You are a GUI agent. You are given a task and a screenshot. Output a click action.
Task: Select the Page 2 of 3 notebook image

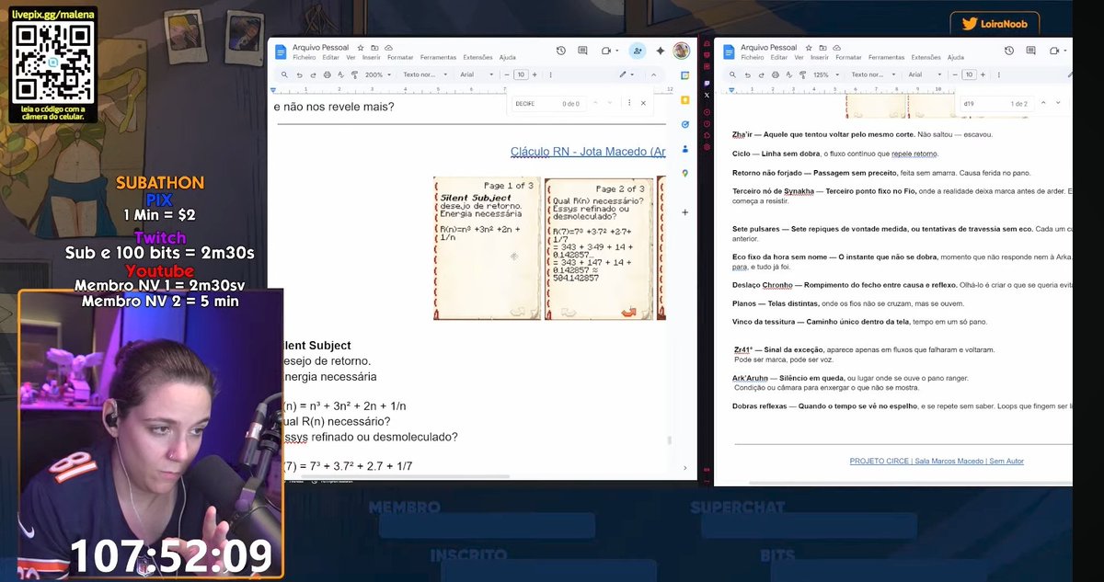599,248
